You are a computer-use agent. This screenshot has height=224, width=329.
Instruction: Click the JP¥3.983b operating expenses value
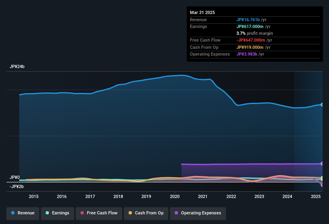click(x=247, y=54)
